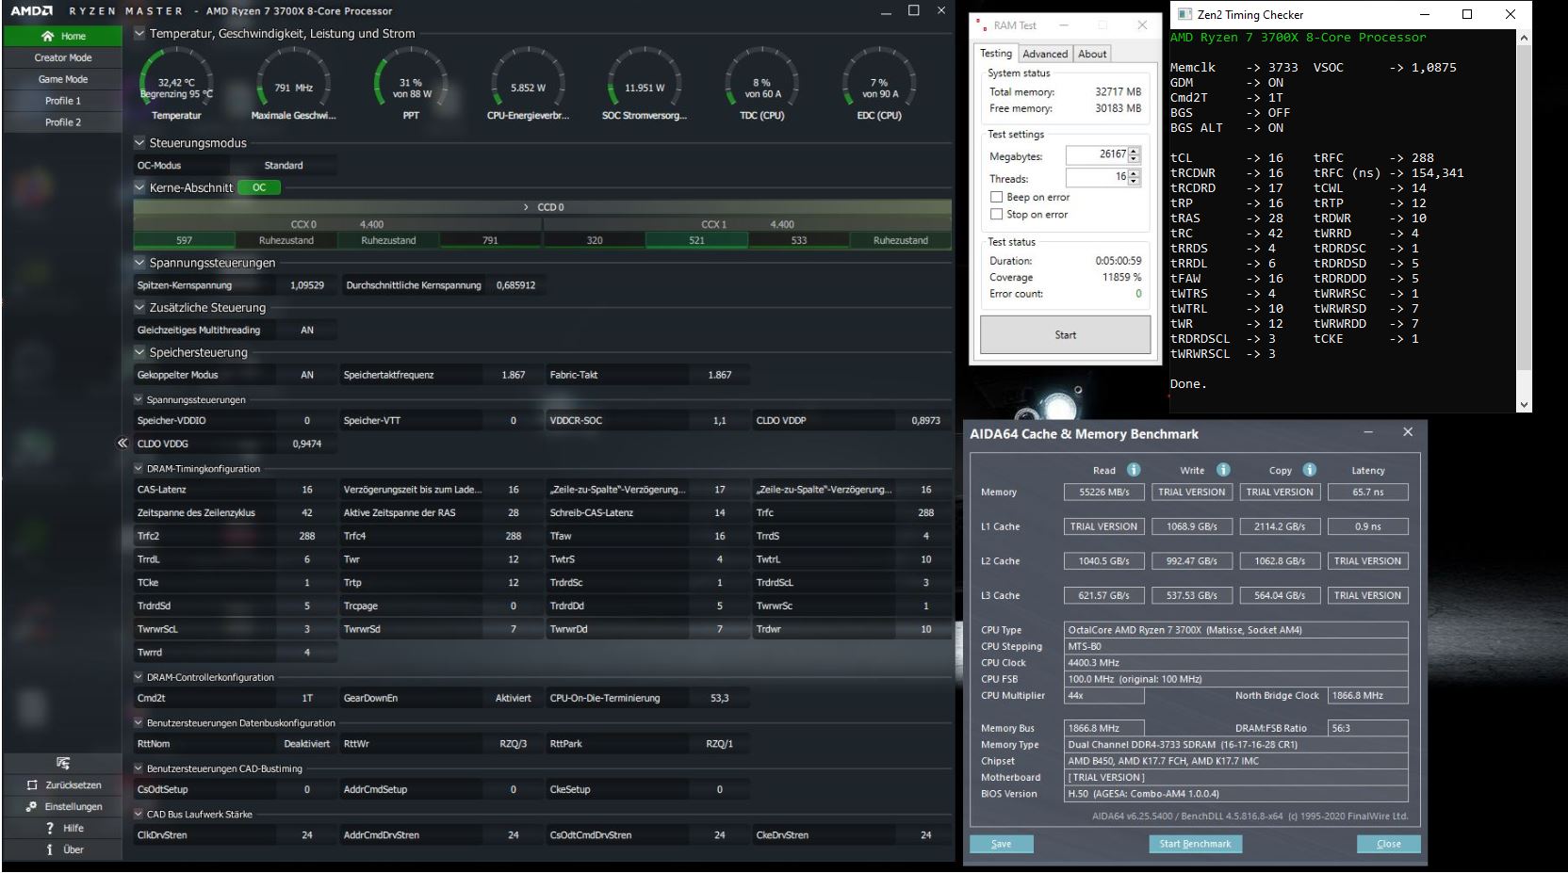Viewport: 1568px width, 873px height.
Task: Click the Hilfe question mark icon
Action: tap(50, 828)
